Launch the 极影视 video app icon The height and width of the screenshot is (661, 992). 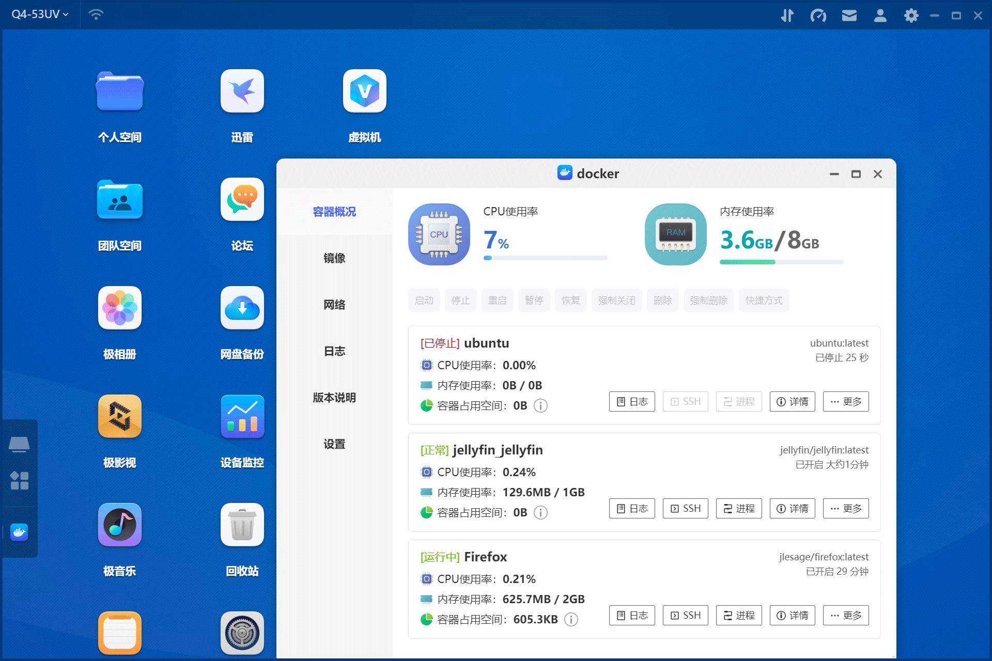[119, 416]
